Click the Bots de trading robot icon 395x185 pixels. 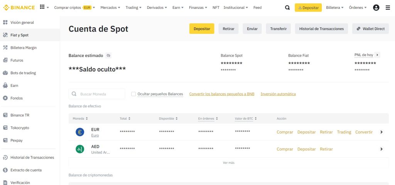click(5, 73)
